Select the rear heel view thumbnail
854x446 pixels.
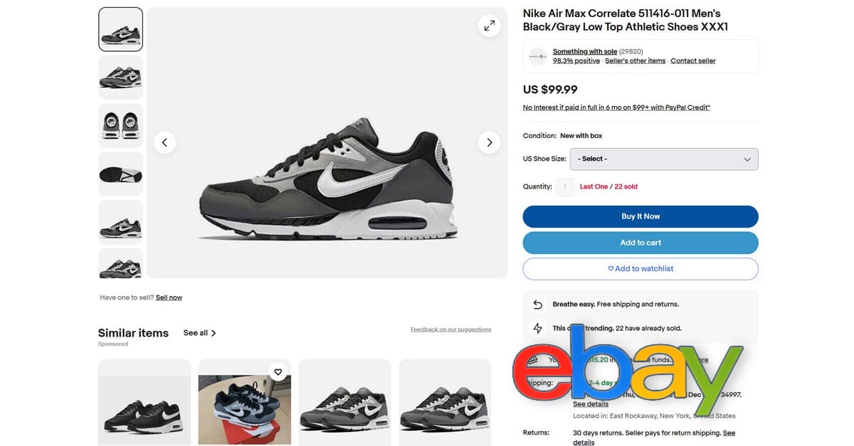120,126
